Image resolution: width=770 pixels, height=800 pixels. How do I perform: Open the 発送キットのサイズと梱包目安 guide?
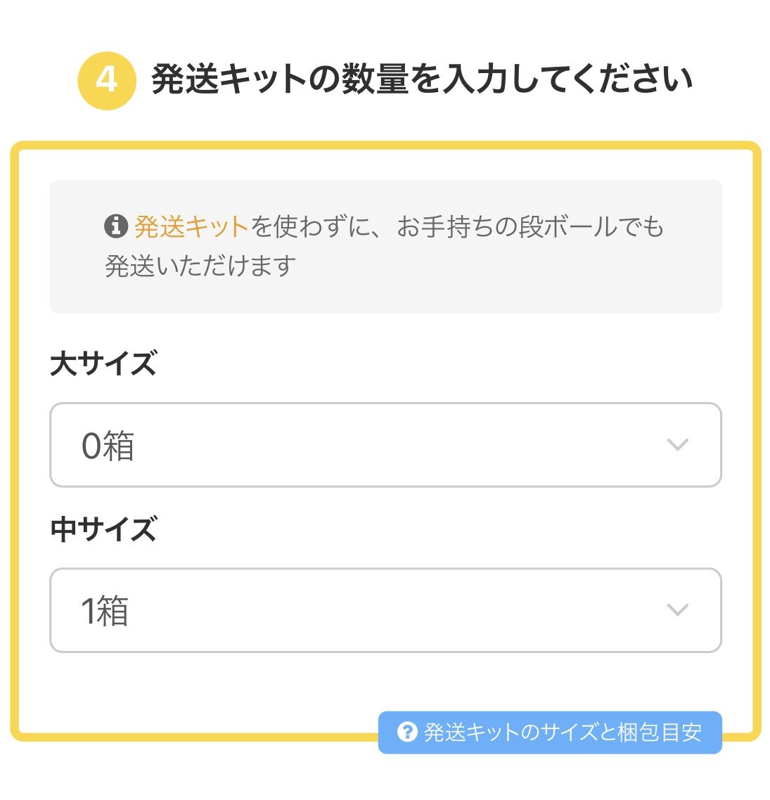coord(549,732)
